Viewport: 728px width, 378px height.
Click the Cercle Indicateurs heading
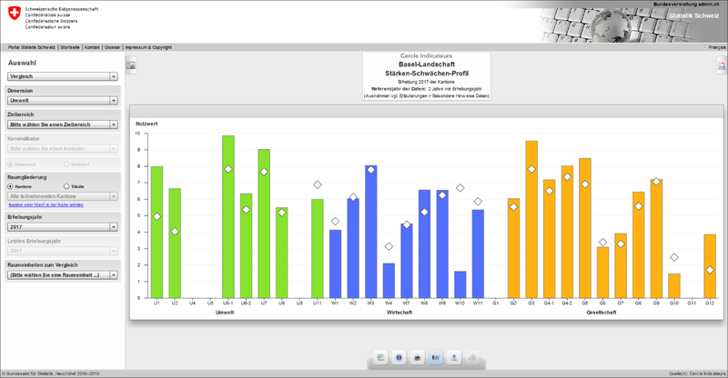pos(426,55)
